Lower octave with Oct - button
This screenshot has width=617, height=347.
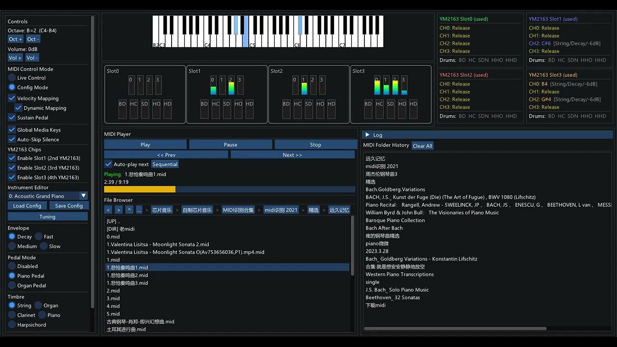[x=33, y=39]
